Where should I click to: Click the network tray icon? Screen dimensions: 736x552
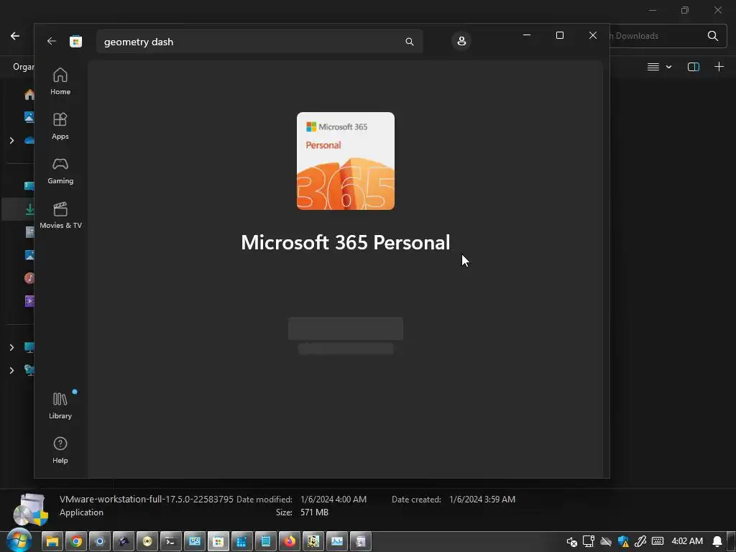(x=588, y=541)
